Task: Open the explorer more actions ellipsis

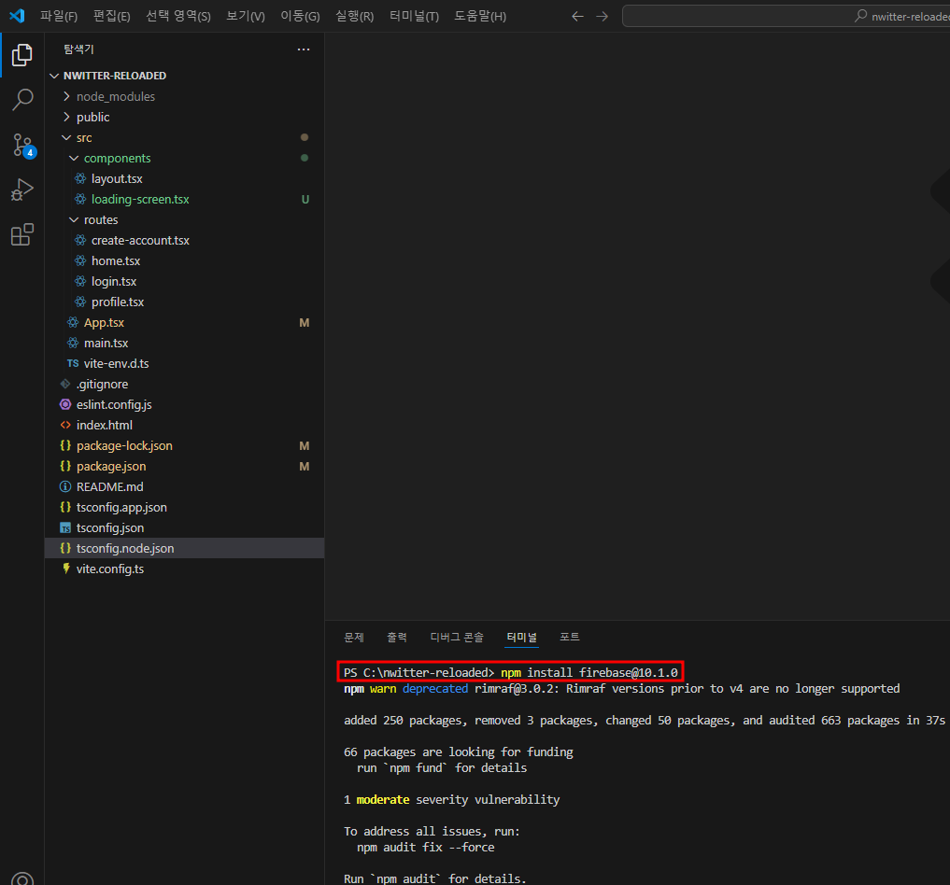Action: (304, 49)
